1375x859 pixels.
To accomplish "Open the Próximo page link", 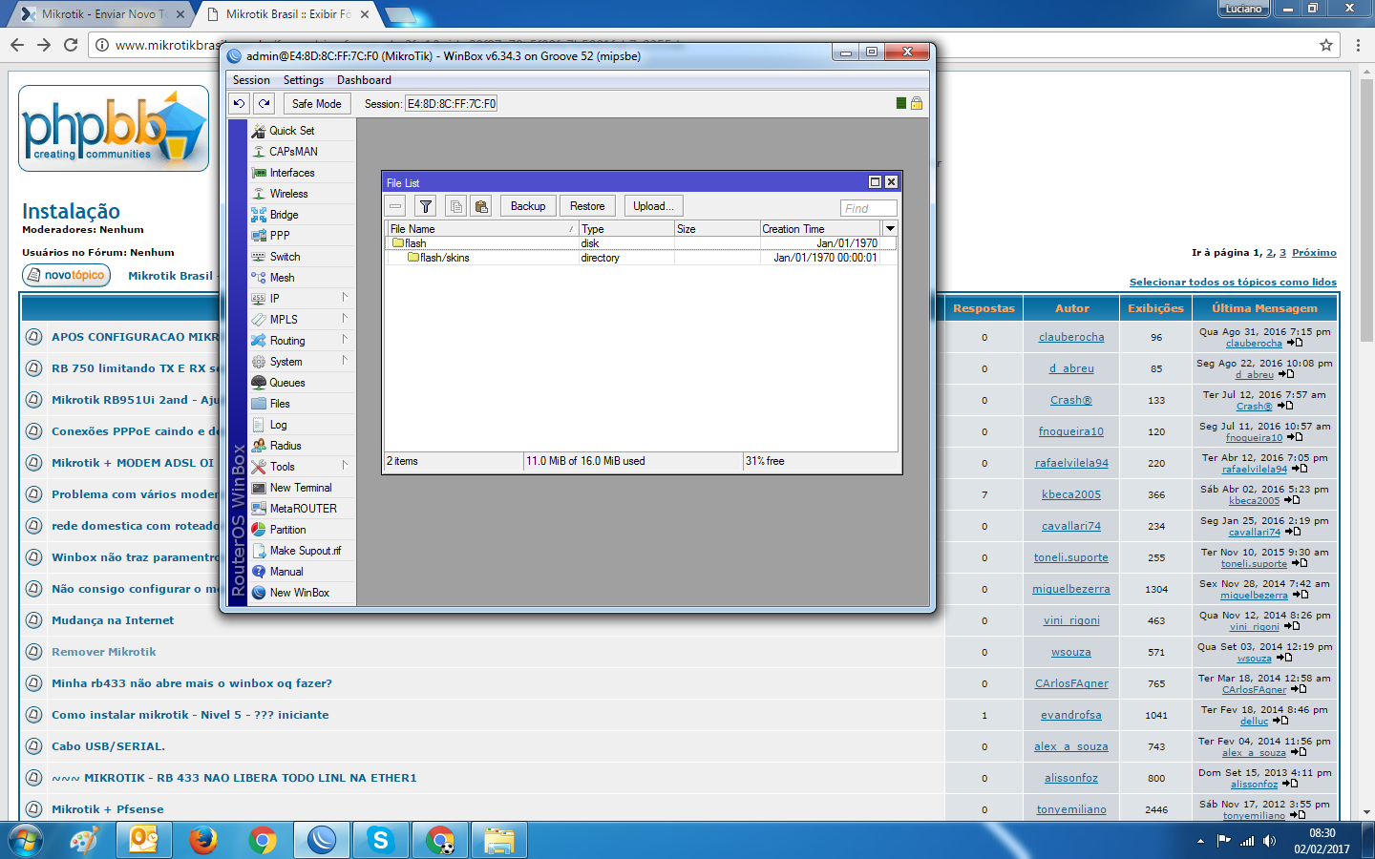I will pos(1314,253).
